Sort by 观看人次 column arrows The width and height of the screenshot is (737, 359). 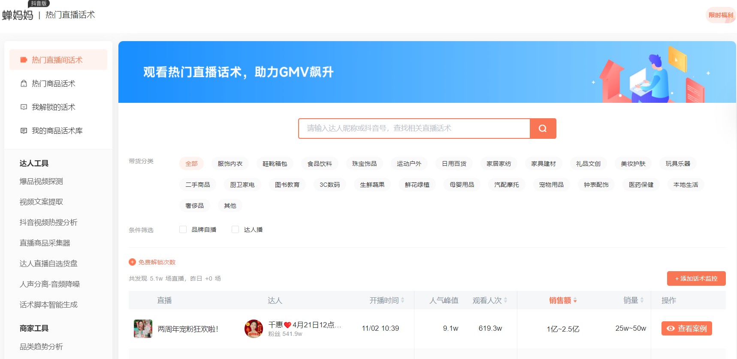[505, 300]
